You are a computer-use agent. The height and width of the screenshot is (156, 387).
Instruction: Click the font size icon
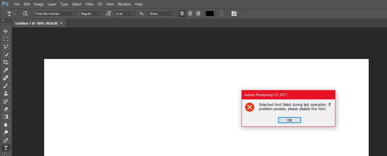point(109,14)
